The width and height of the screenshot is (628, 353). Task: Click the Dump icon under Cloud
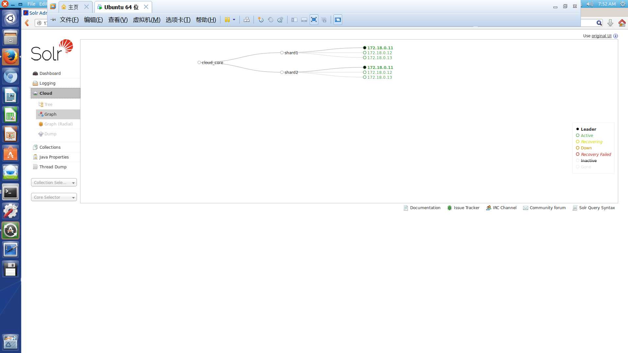coord(47,134)
